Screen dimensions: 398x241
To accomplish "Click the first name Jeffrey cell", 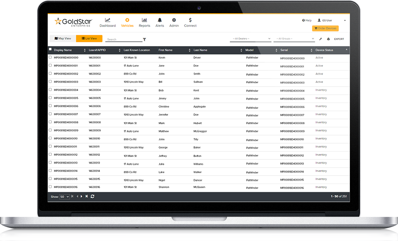I will 163,156.
